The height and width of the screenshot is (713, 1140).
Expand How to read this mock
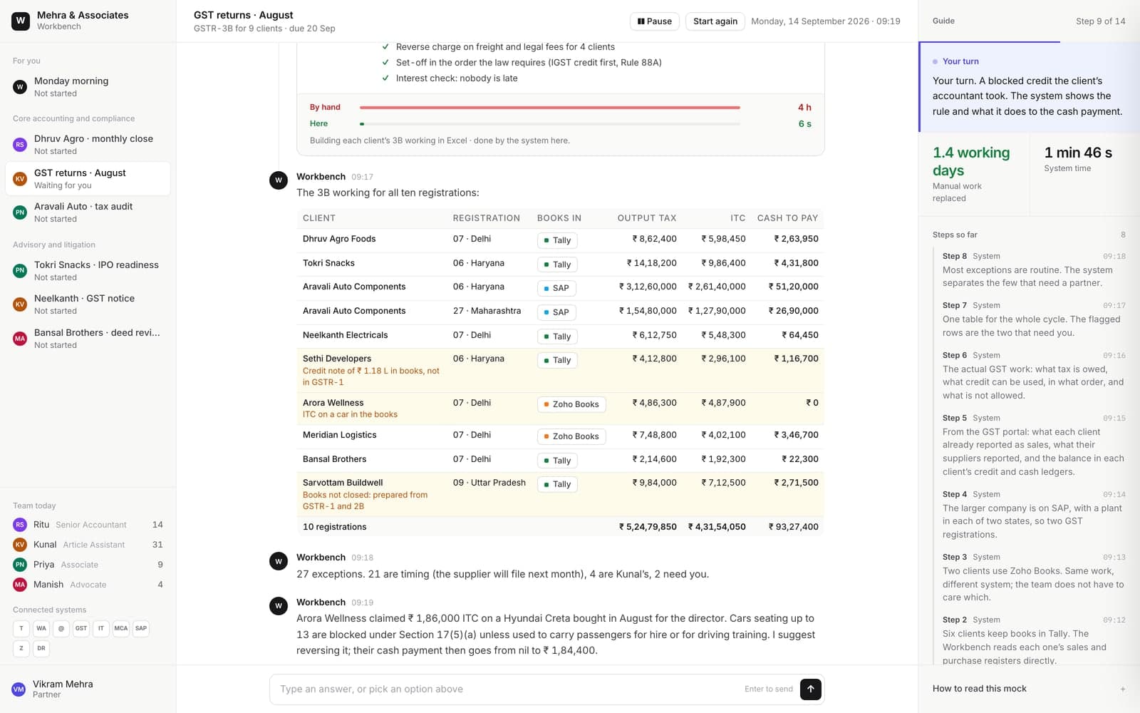click(x=1029, y=689)
